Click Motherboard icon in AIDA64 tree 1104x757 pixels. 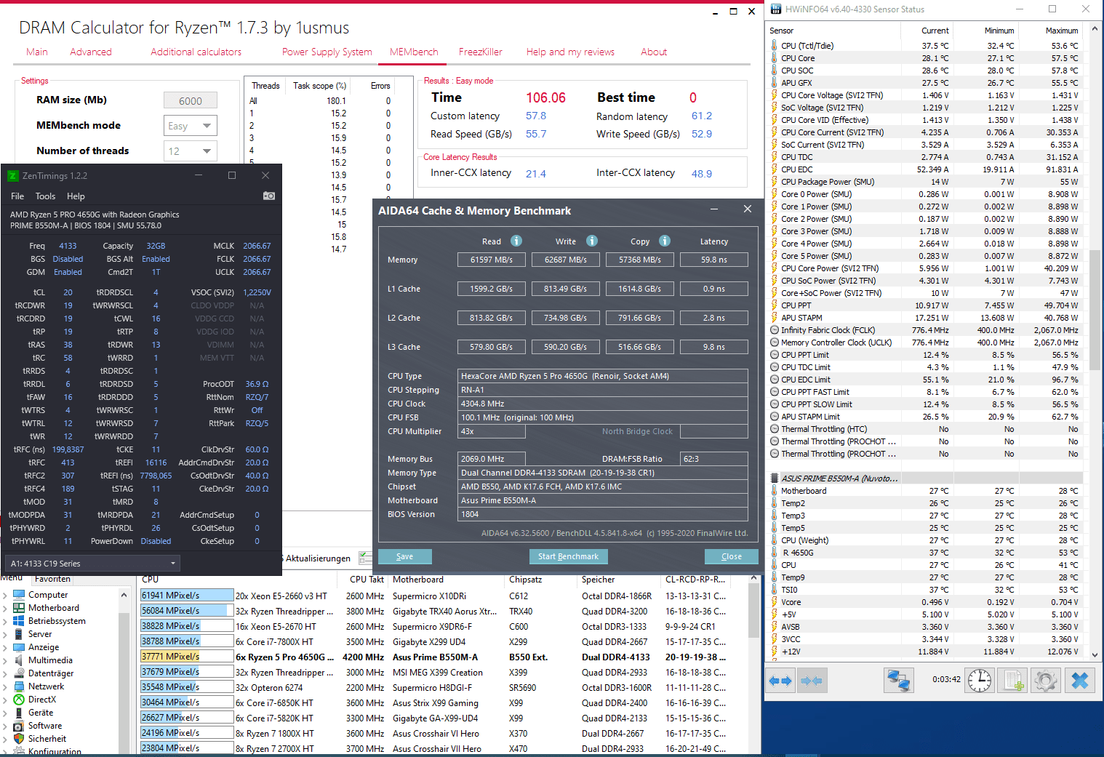(19, 608)
